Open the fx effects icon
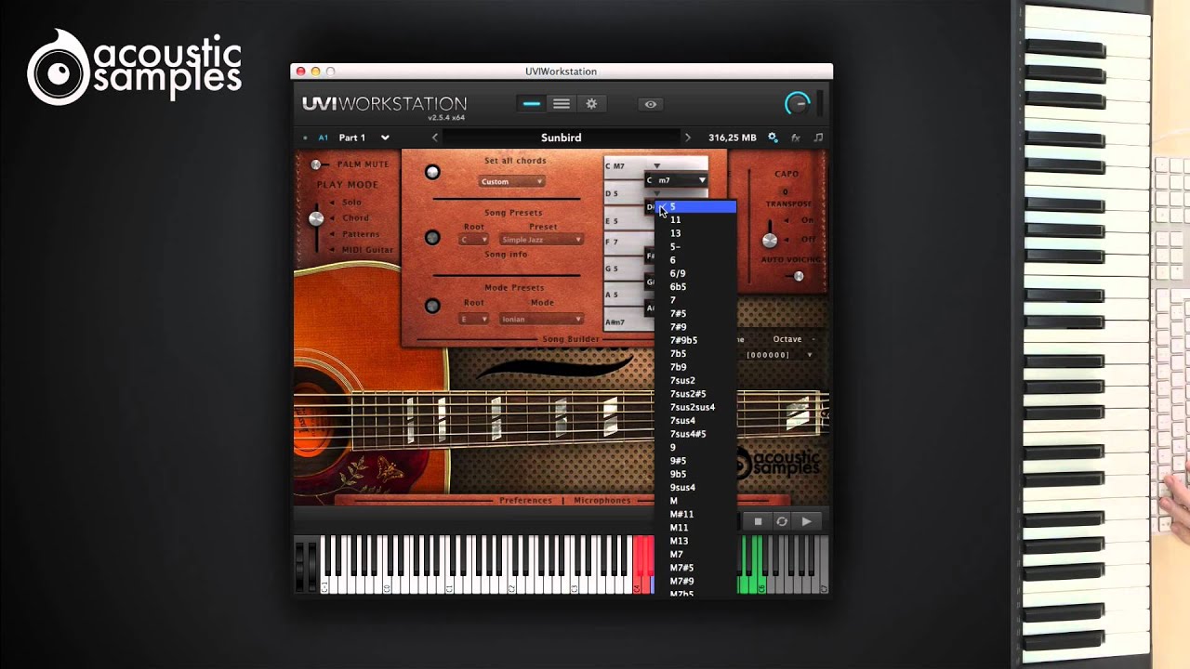Viewport: 1190px width, 669px height. [x=796, y=138]
